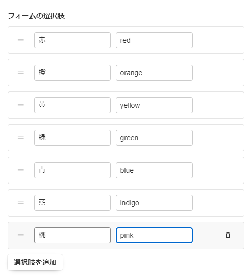The image size is (249, 275).
Task: Click the 選択肢を追加 button
Action: coord(35,262)
